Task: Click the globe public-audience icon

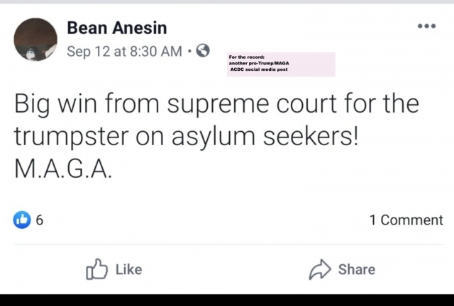Action: point(202,51)
